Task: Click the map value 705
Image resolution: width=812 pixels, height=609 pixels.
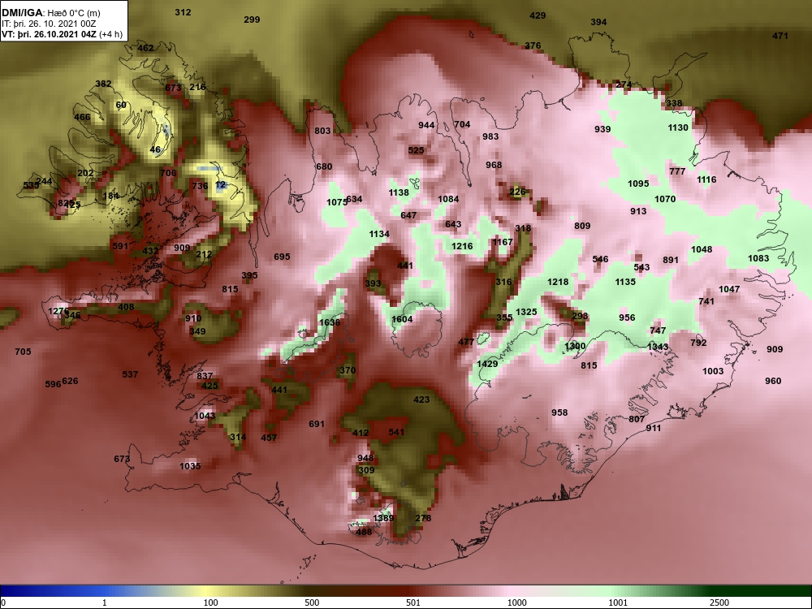Action: (23, 352)
